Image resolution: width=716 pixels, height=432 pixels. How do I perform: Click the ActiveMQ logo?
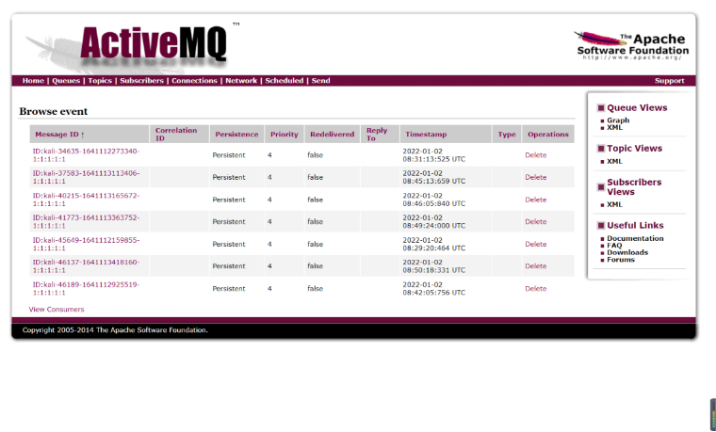[154, 44]
